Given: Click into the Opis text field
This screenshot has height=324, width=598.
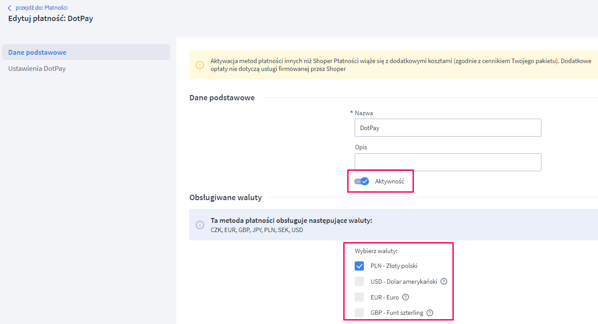Looking at the screenshot, I should coord(448,162).
